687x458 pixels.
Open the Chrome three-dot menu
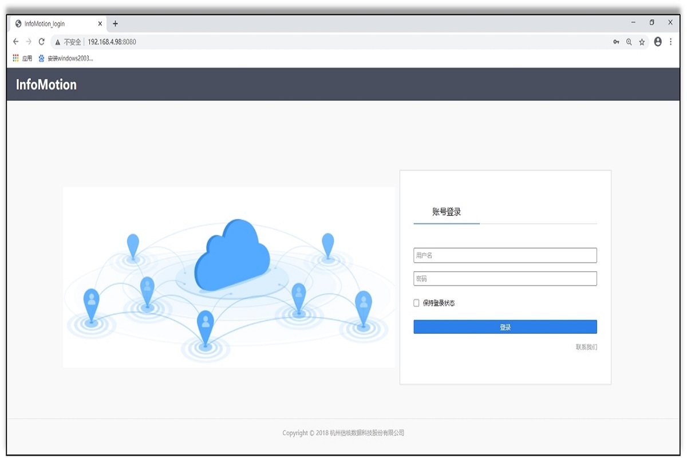[x=670, y=42]
